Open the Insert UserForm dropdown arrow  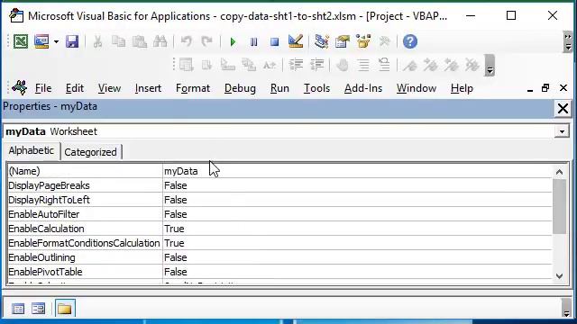point(56,42)
